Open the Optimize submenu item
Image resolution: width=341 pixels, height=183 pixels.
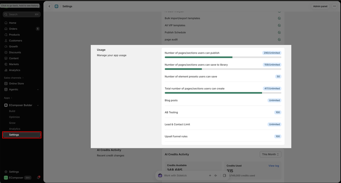(14, 117)
